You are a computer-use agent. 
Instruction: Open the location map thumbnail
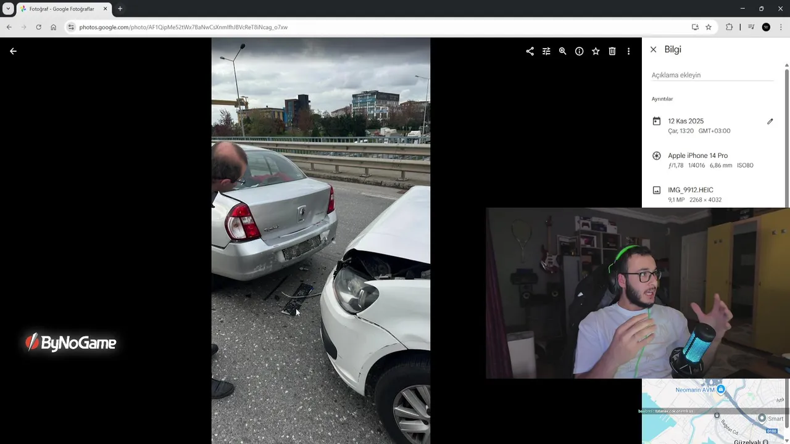pyautogui.click(x=713, y=411)
